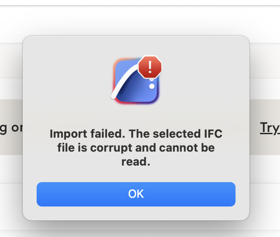The image size is (280, 237).
Task: Click the white exclamation mark in the badge
Action: point(150,67)
